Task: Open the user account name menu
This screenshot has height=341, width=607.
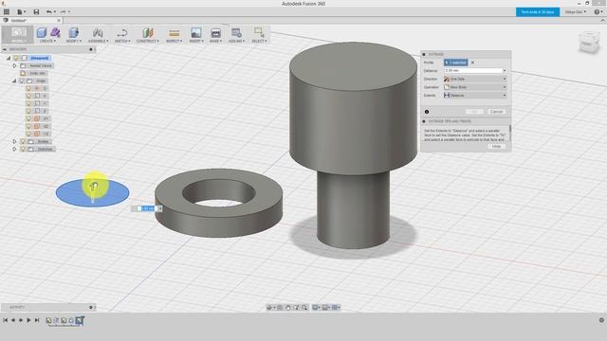Action: (x=575, y=12)
